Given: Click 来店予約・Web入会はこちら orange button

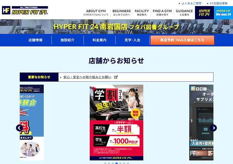Looking at the screenshot, I should [182, 40].
